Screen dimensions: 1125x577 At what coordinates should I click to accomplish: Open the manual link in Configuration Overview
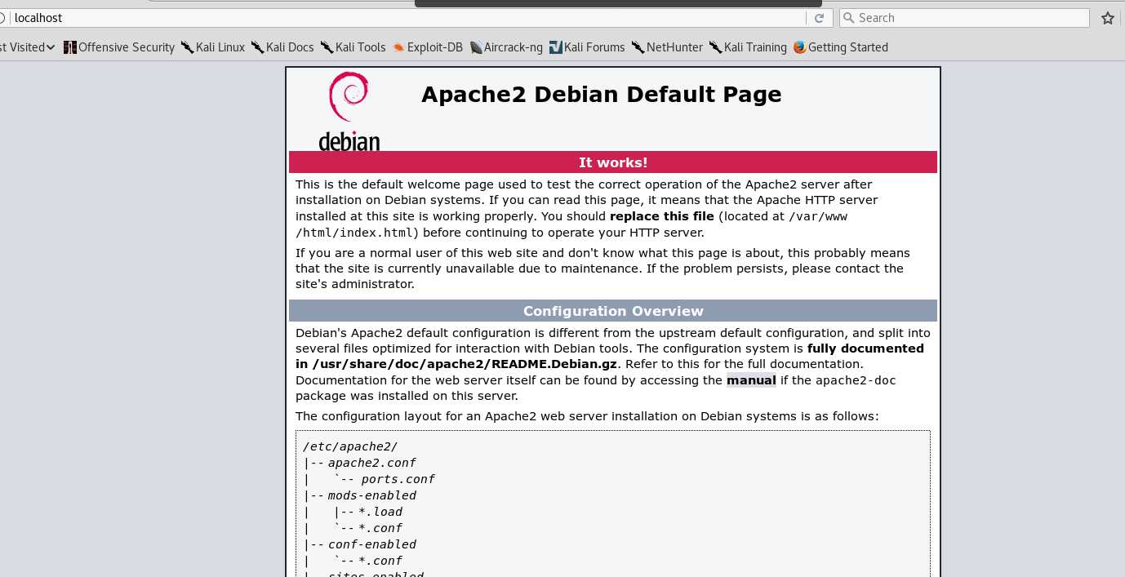click(751, 380)
